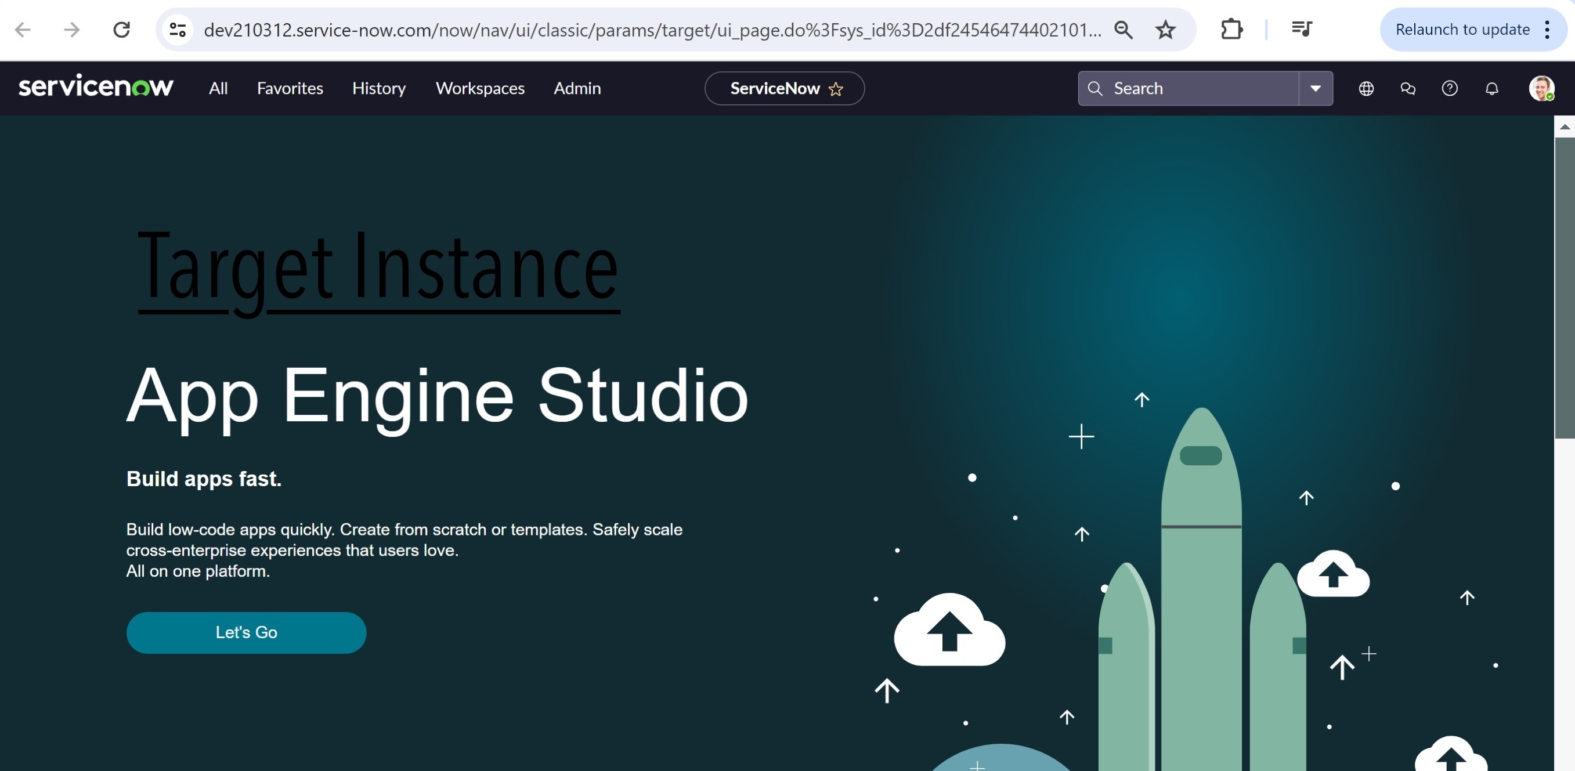This screenshot has height=771, width=1575.
Task: Open the user profile avatar menu
Action: 1541,89
